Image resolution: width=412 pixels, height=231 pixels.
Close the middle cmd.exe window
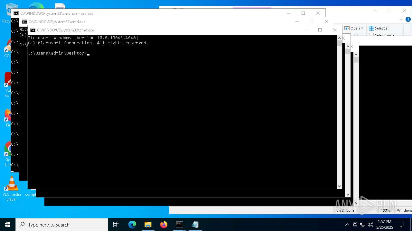tap(326, 21)
